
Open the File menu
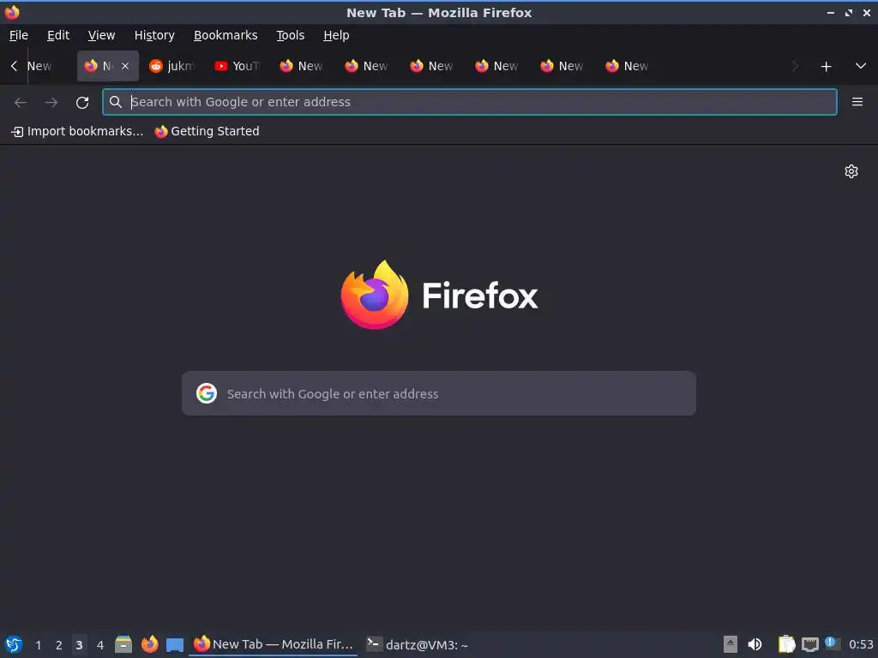[19, 35]
